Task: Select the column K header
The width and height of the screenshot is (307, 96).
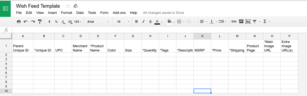Action: click(202, 36)
